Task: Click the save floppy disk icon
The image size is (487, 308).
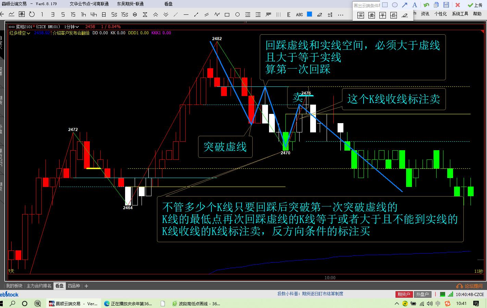Action: click(446, 5)
